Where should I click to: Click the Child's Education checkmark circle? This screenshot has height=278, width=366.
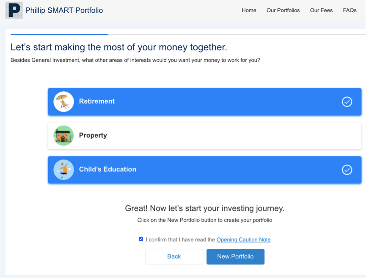point(347,170)
